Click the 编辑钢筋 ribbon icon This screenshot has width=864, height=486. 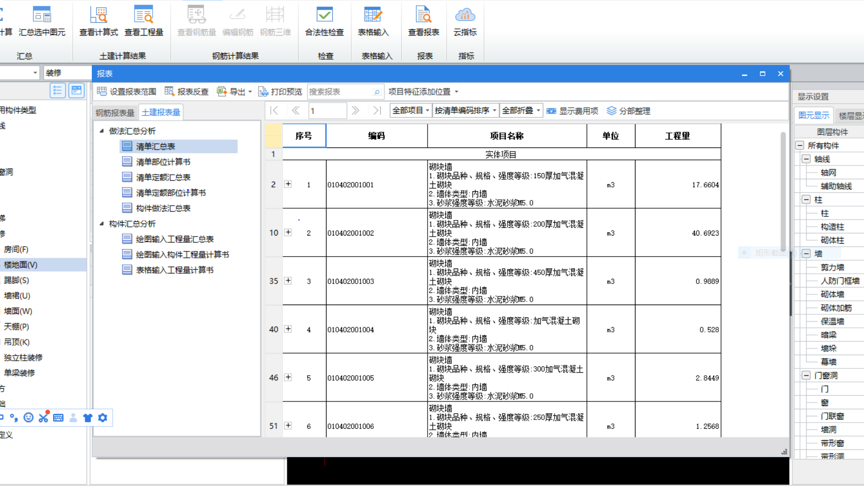[238, 21]
